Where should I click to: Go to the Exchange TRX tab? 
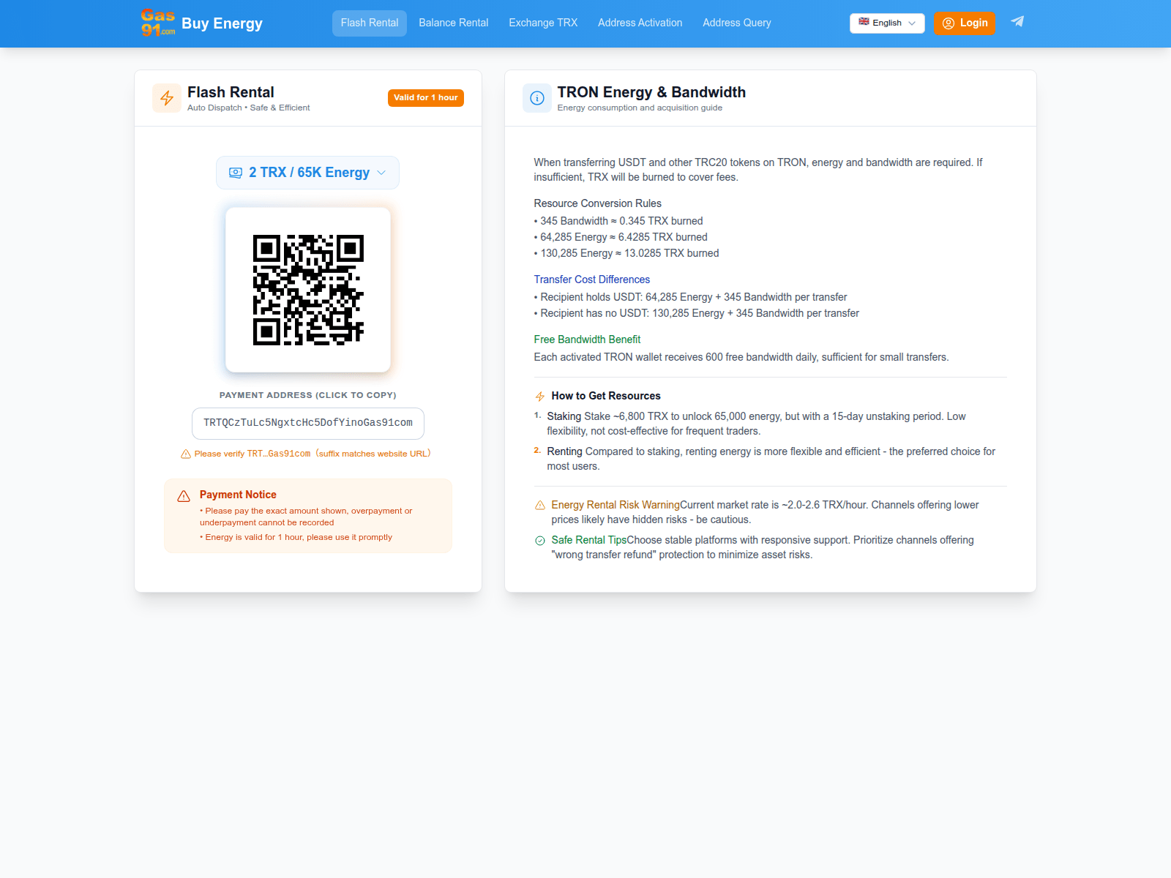click(x=543, y=23)
